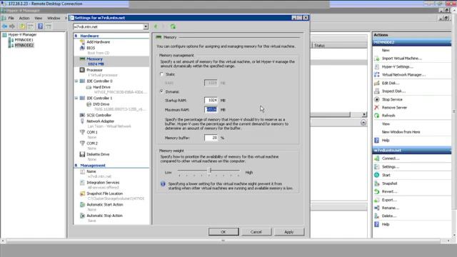Collapse the IDE Controller 1 node
The height and width of the screenshot is (257, 457).
pyautogui.click(x=76, y=98)
